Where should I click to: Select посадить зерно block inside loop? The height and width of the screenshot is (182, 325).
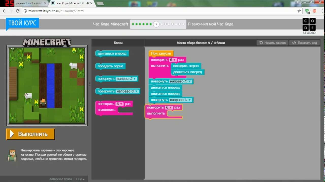[186, 66]
